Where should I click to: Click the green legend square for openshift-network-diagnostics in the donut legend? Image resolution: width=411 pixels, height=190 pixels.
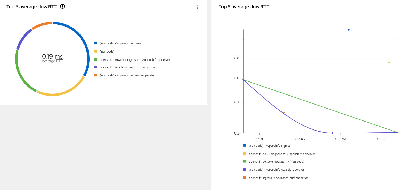[x=95, y=59]
